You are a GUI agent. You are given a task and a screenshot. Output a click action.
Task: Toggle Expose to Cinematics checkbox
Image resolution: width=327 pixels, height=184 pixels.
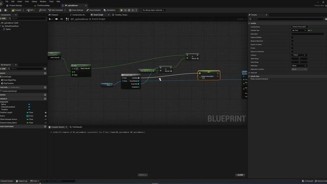(x=292, y=52)
